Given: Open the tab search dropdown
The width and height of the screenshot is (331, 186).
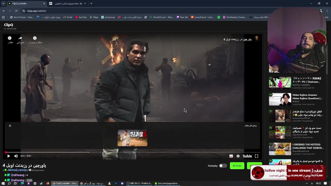Looking at the screenshot, I should pyautogui.click(x=3, y=4).
